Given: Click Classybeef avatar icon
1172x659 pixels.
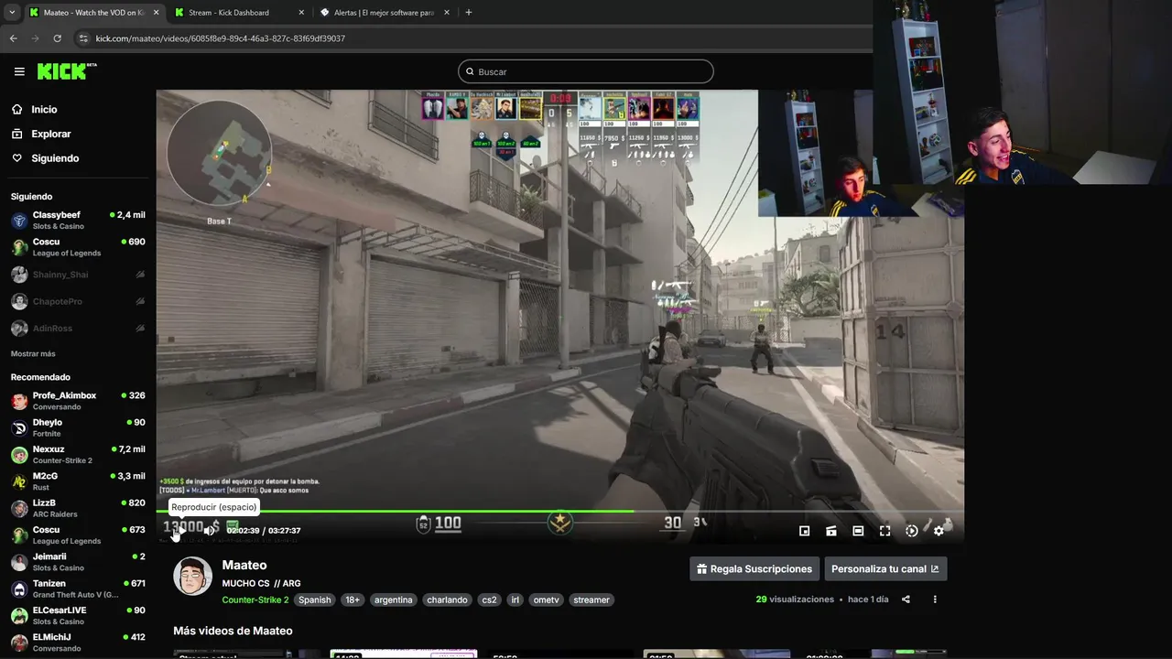Looking at the screenshot, I should 19,221.
